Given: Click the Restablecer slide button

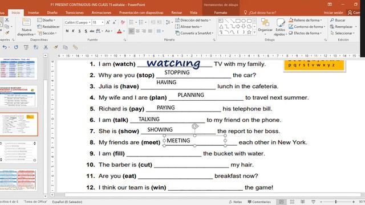Looking at the screenshot, I should click(48, 27).
